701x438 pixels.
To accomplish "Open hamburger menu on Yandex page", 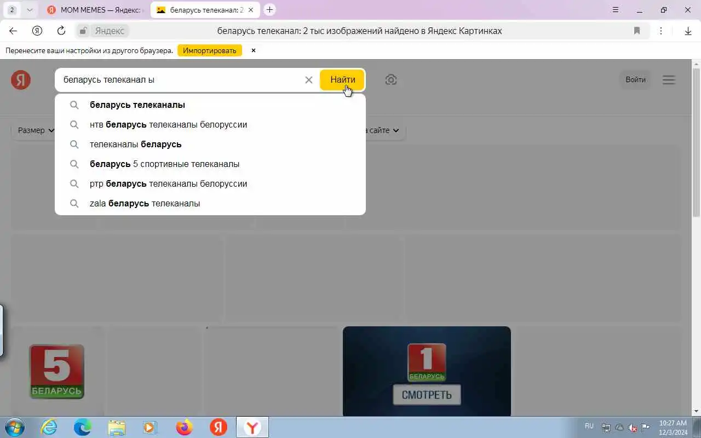I will pyautogui.click(x=669, y=80).
